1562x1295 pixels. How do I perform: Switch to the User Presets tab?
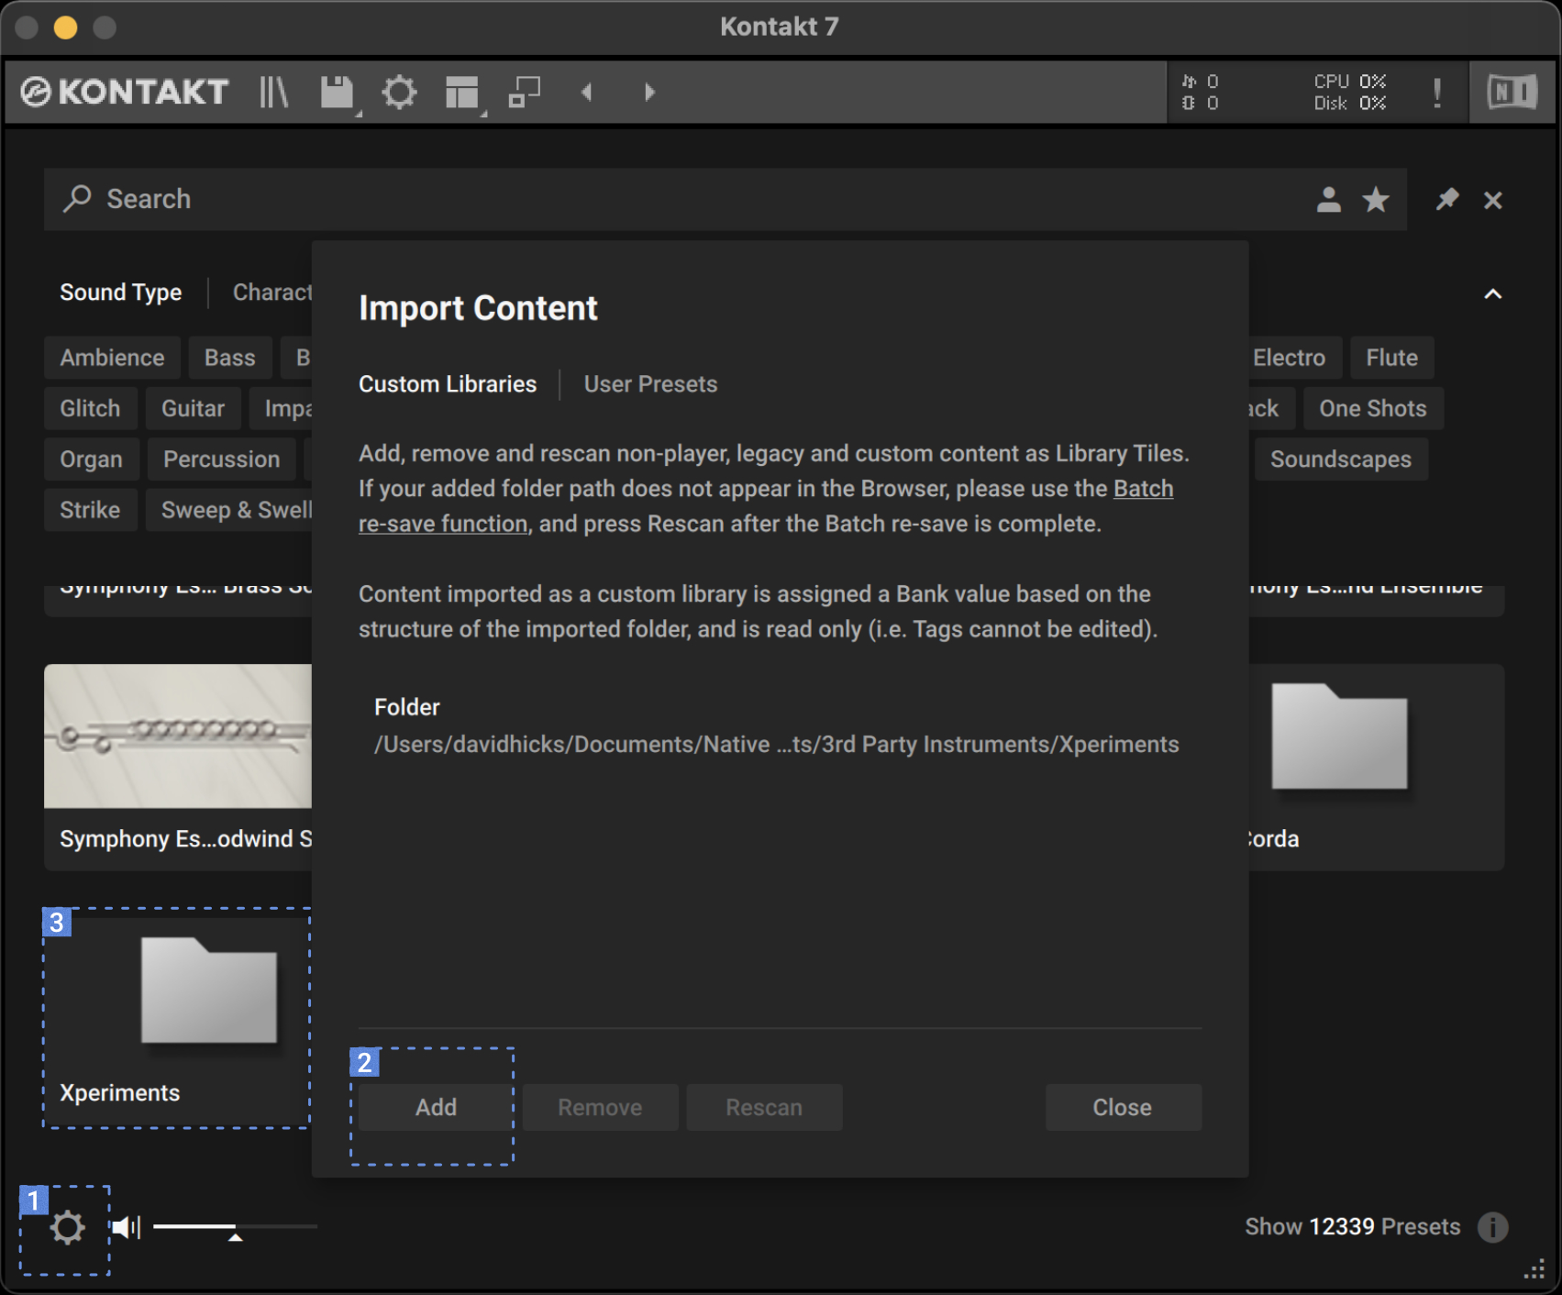tap(650, 383)
